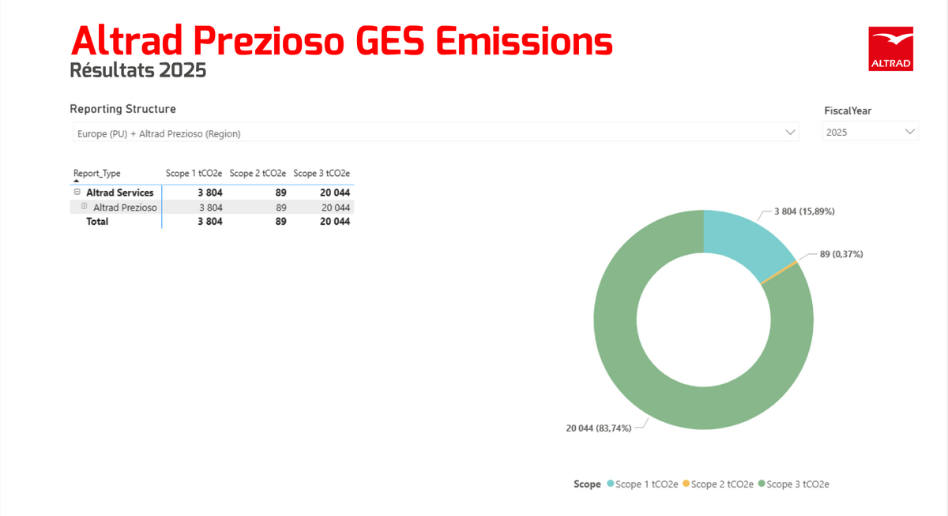Click the Altrad logo in the header
The width and height of the screenshot is (948, 516).
point(890,49)
